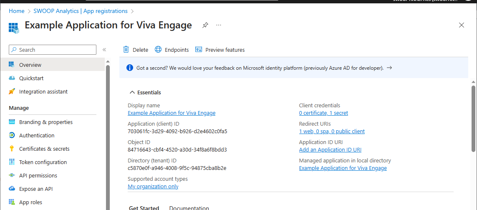
Task: Click the Integration assistant rocket icon
Action: click(x=12, y=91)
